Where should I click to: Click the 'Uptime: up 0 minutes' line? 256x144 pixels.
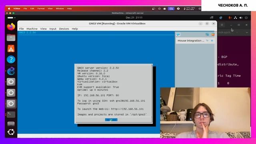coord(93,90)
